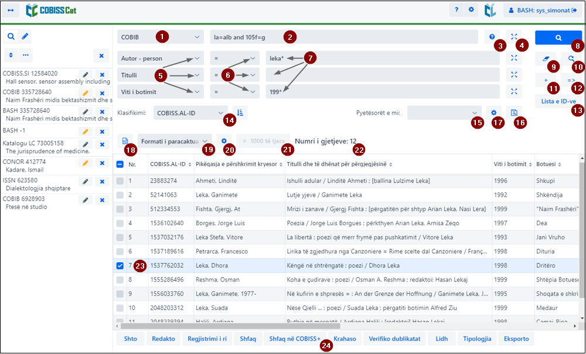Click the export results list icon
The width and height of the screenshot is (586, 354).
tap(125, 141)
